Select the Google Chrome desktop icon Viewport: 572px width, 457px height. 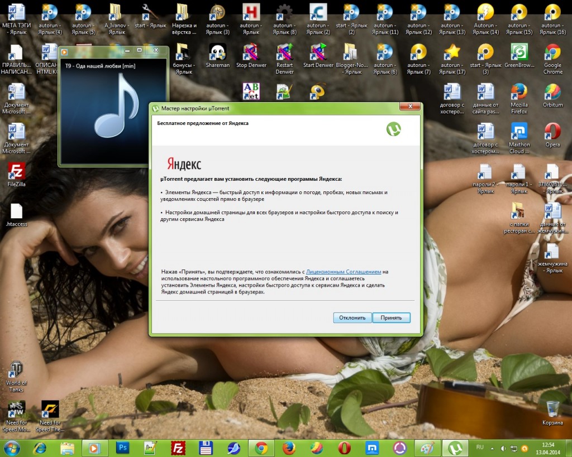[x=552, y=59]
